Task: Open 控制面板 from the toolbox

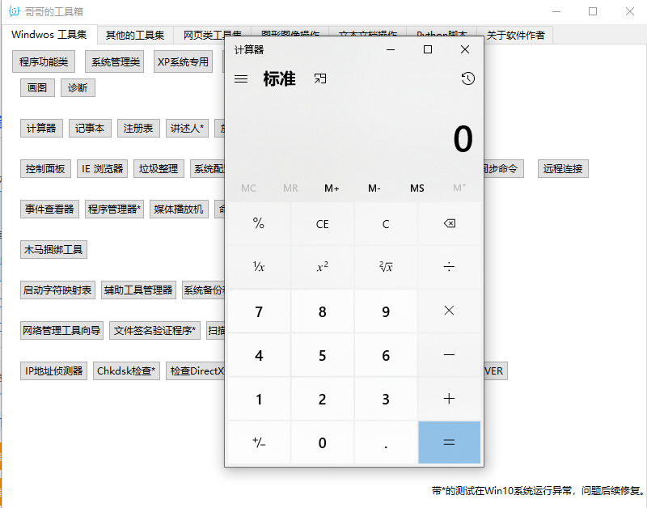Action: click(45, 168)
